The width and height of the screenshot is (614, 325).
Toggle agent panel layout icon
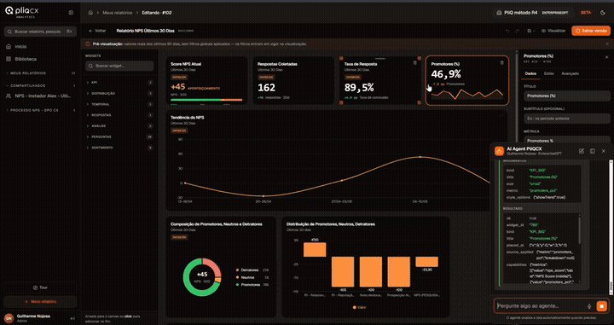[x=593, y=151]
